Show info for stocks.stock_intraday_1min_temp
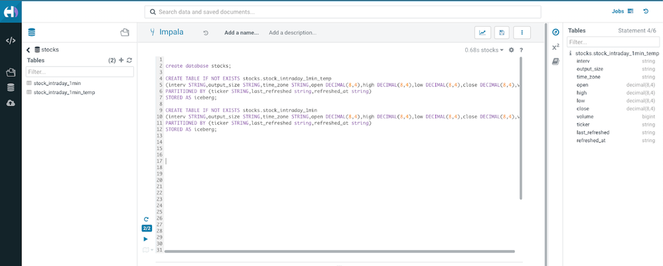Viewport: 663px width, 266px height. 570,53
